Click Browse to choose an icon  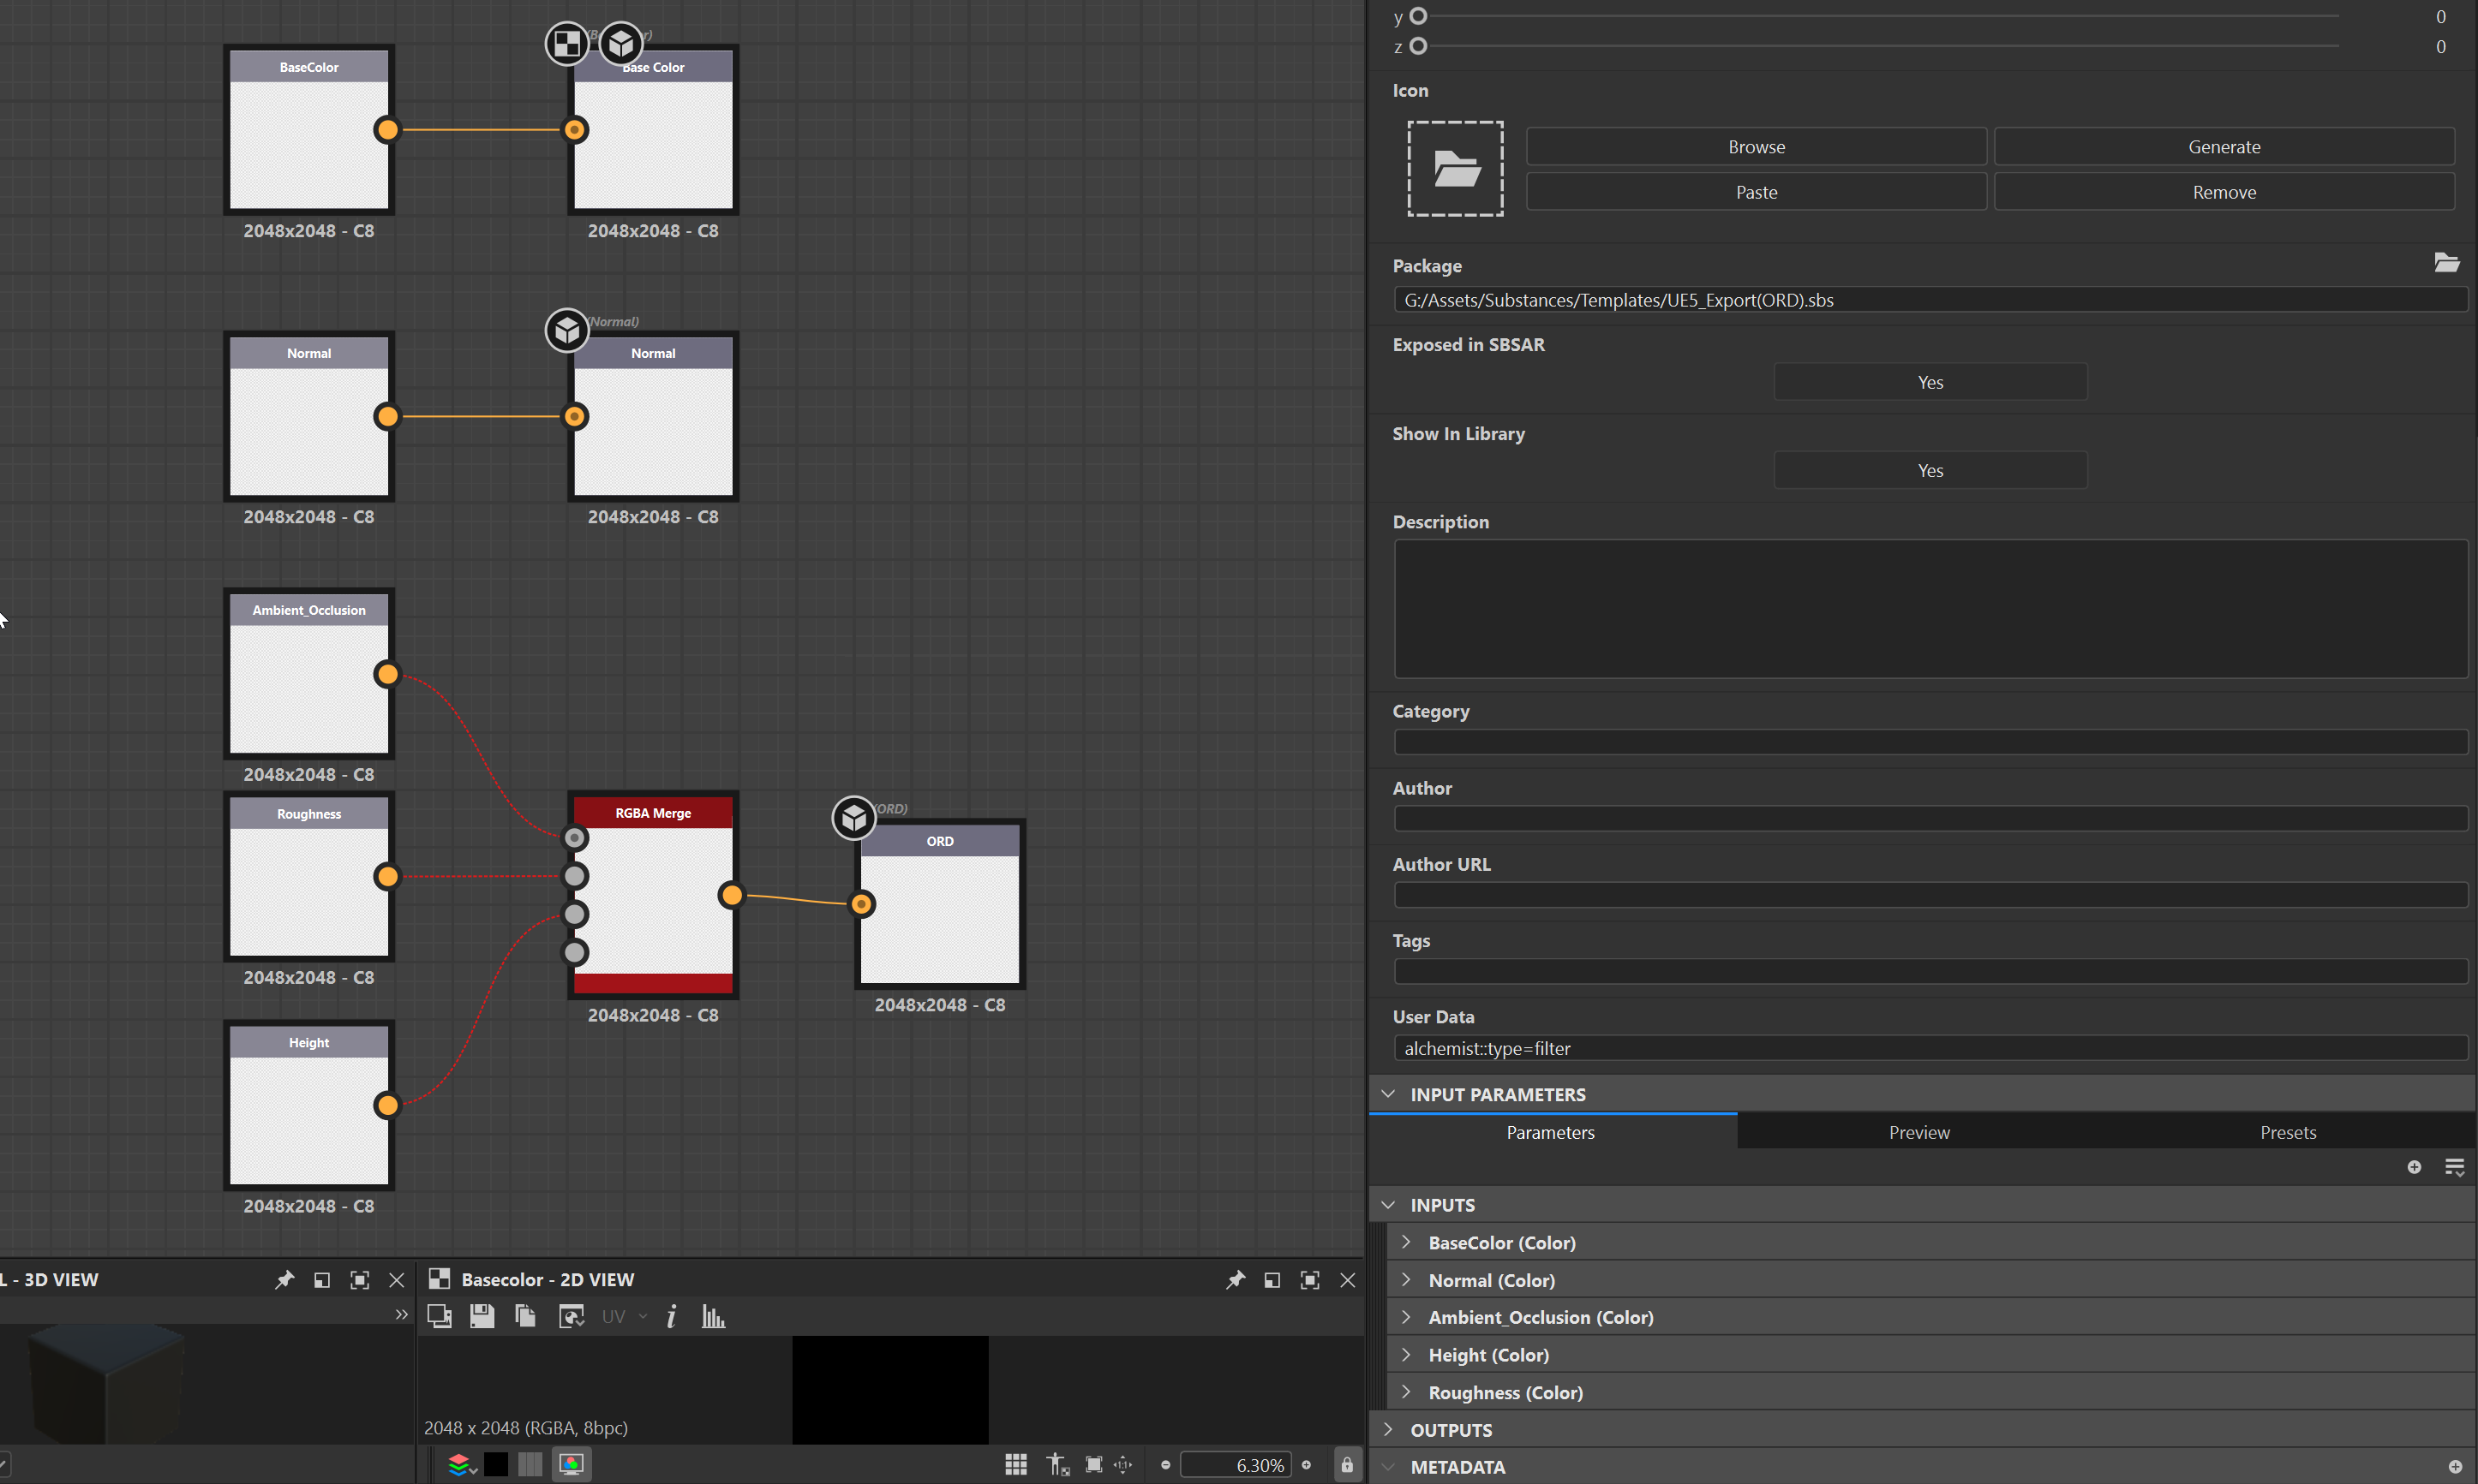[1756, 146]
